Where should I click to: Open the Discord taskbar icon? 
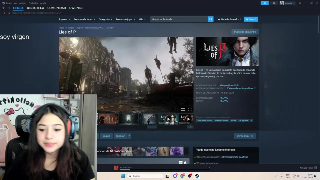pyautogui.click(x=175, y=176)
